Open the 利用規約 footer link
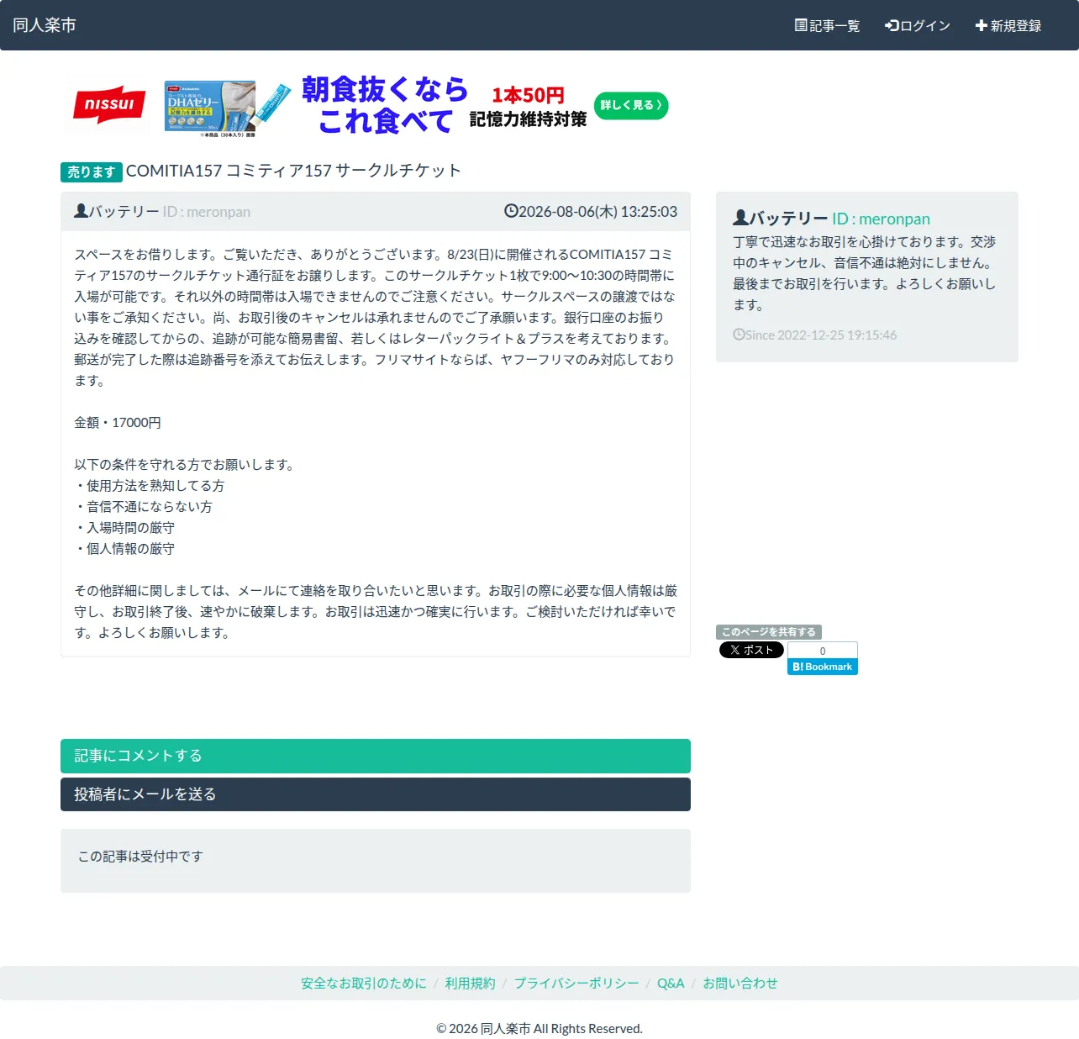Image resolution: width=1079 pixels, height=1039 pixels. click(x=471, y=984)
